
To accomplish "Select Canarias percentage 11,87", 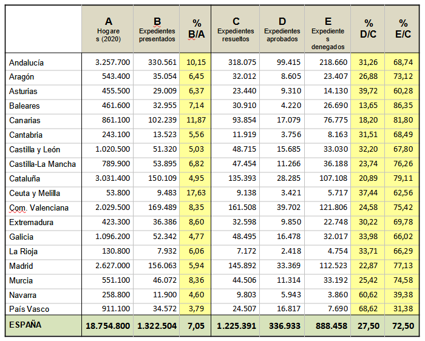I will click(x=196, y=120).
